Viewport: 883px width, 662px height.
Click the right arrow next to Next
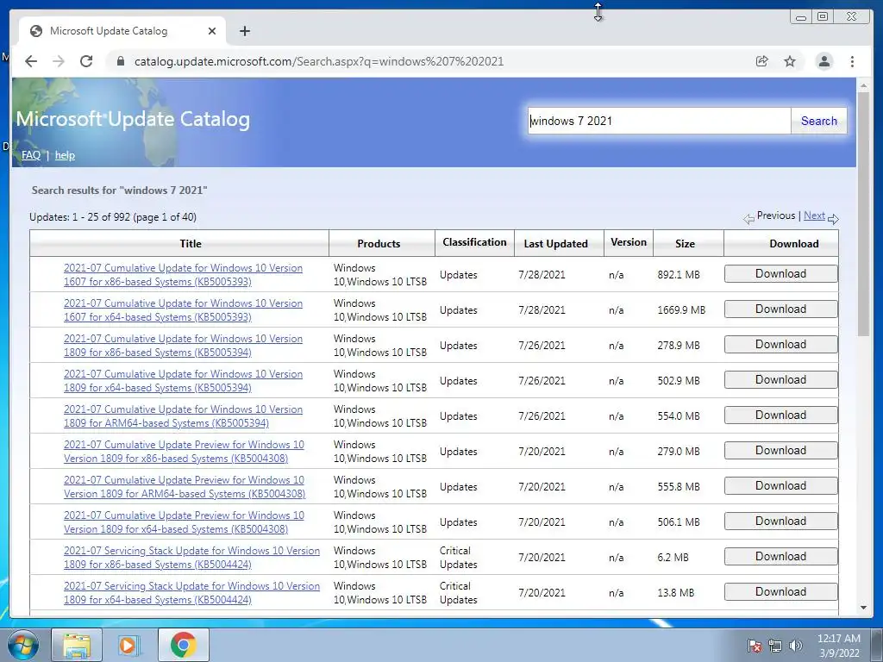tap(834, 218)
